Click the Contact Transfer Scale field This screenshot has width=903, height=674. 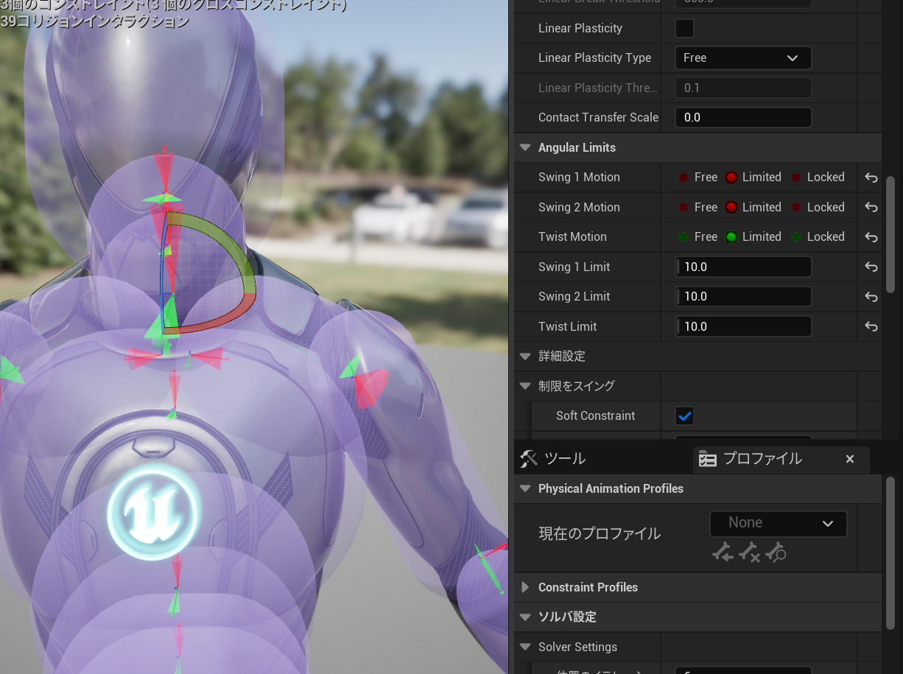coord(743,118)
